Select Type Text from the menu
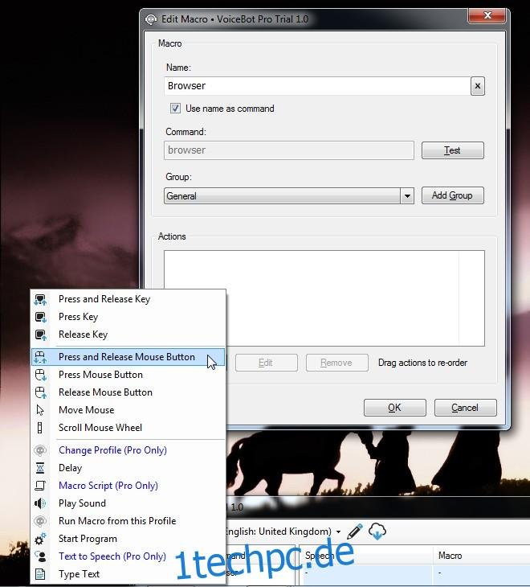 pyautogui.click(x=128, y=573)
